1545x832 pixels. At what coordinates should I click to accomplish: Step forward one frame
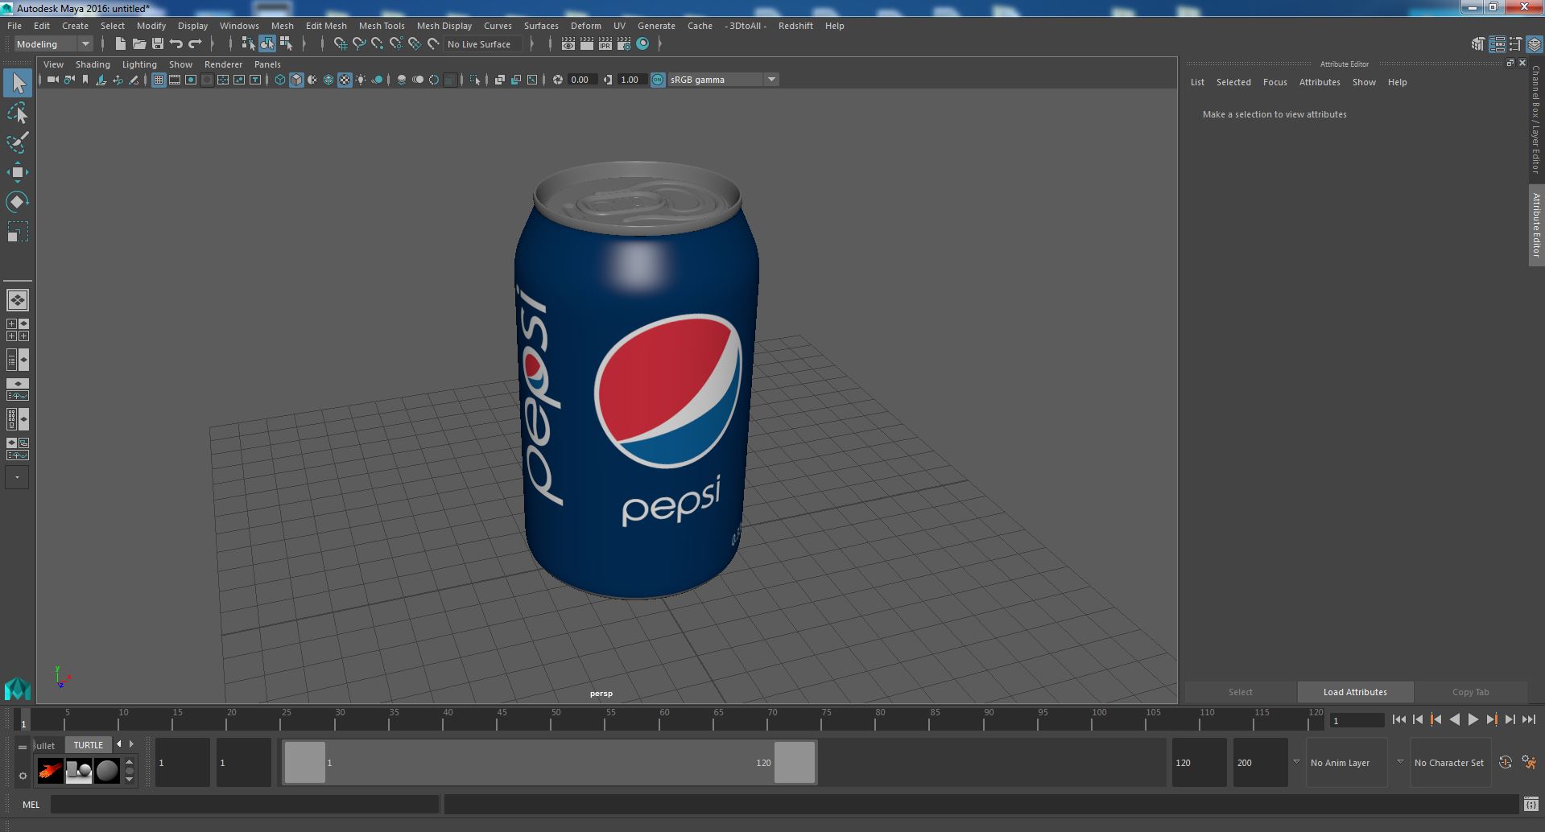pos(1510,720)
